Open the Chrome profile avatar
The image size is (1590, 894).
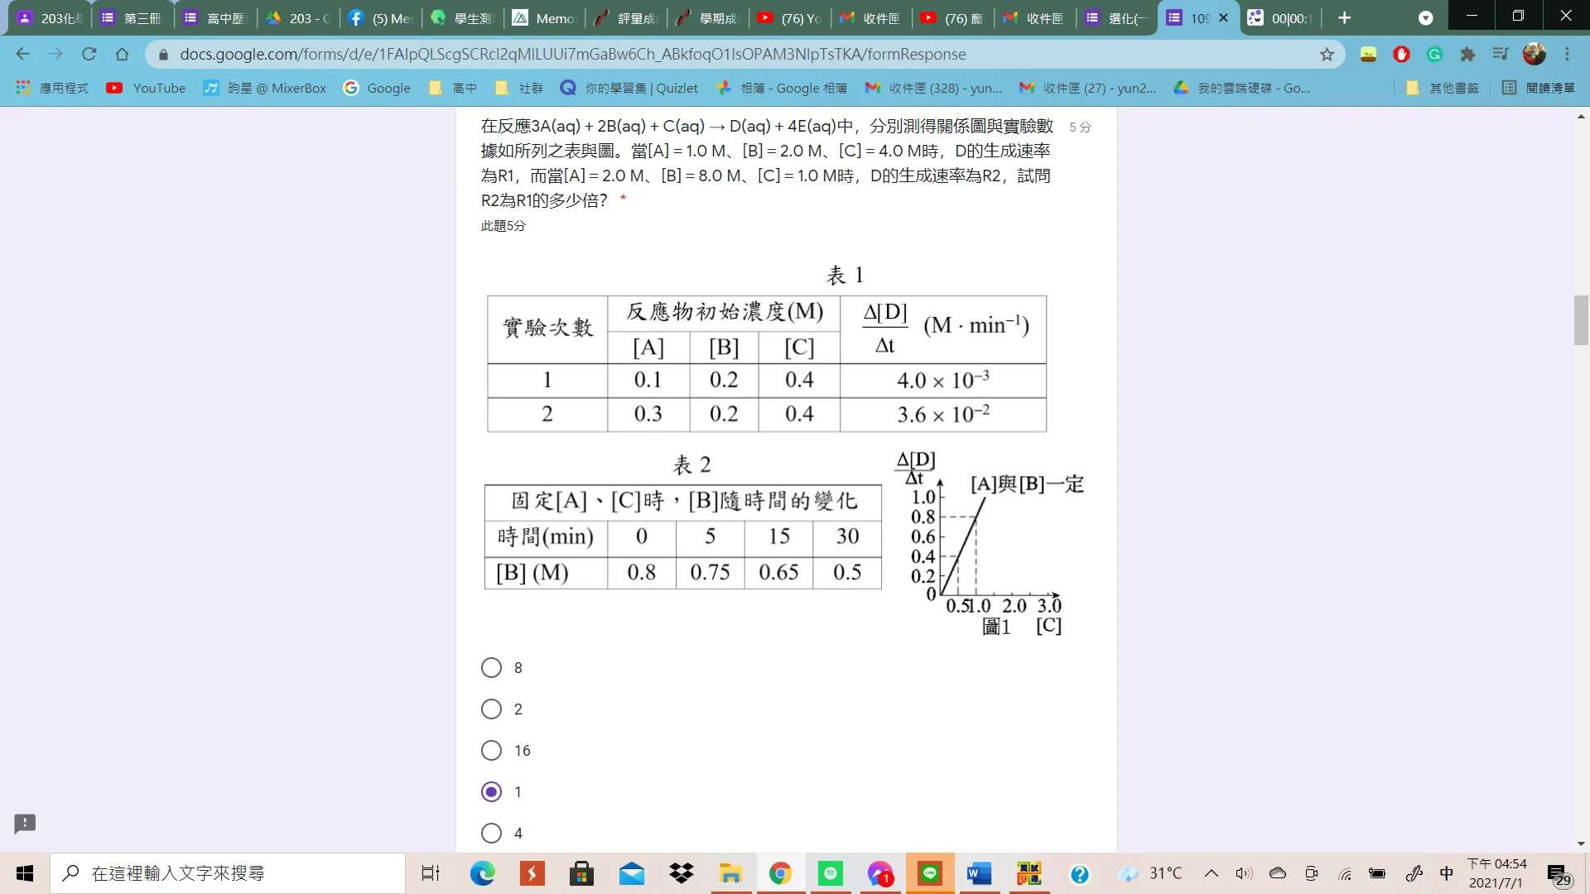(1534, 54)
